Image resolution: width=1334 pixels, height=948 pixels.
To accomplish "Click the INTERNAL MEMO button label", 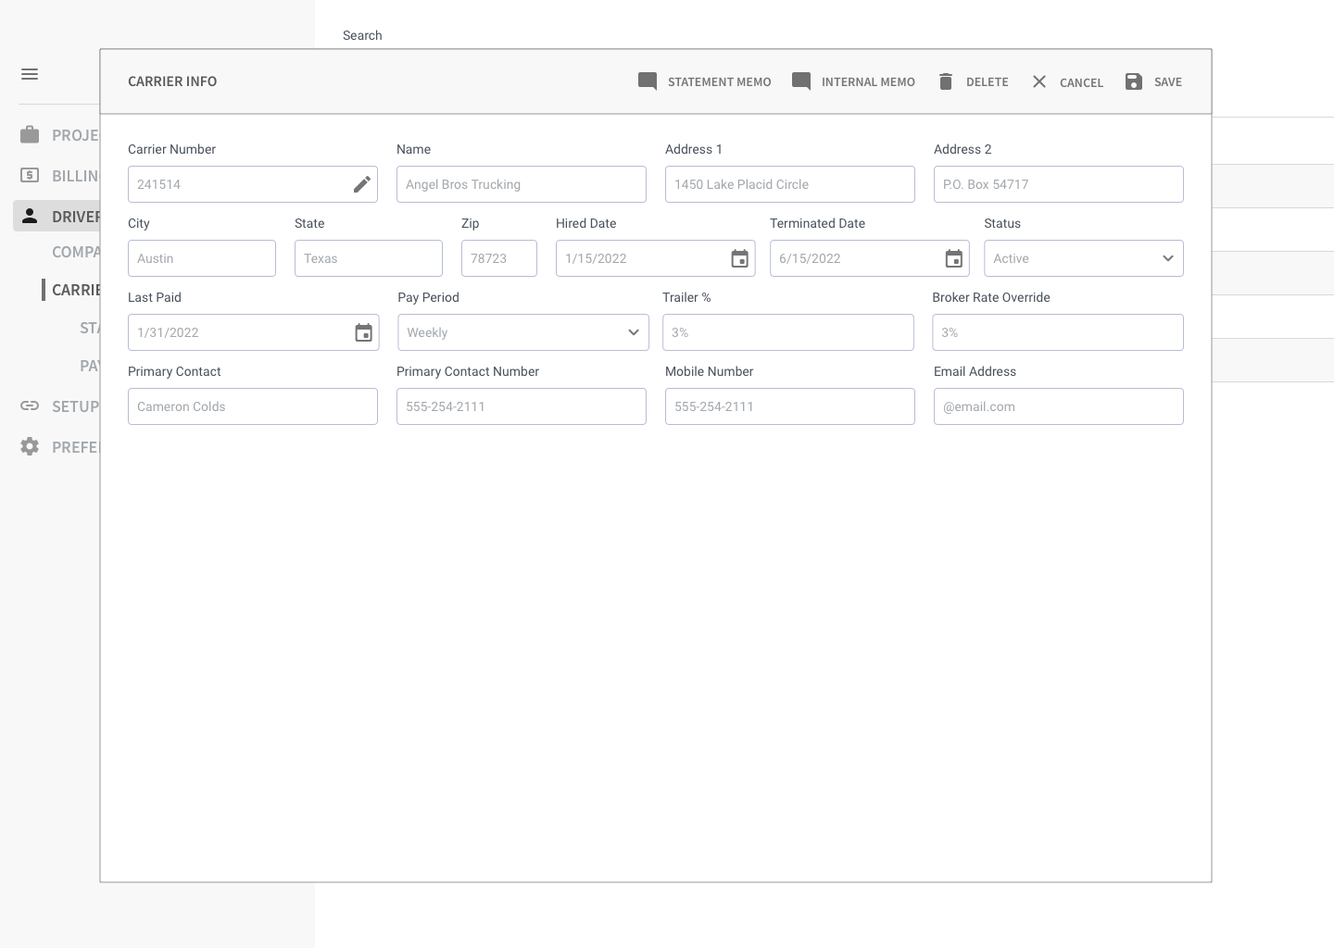I will point(868,82).
